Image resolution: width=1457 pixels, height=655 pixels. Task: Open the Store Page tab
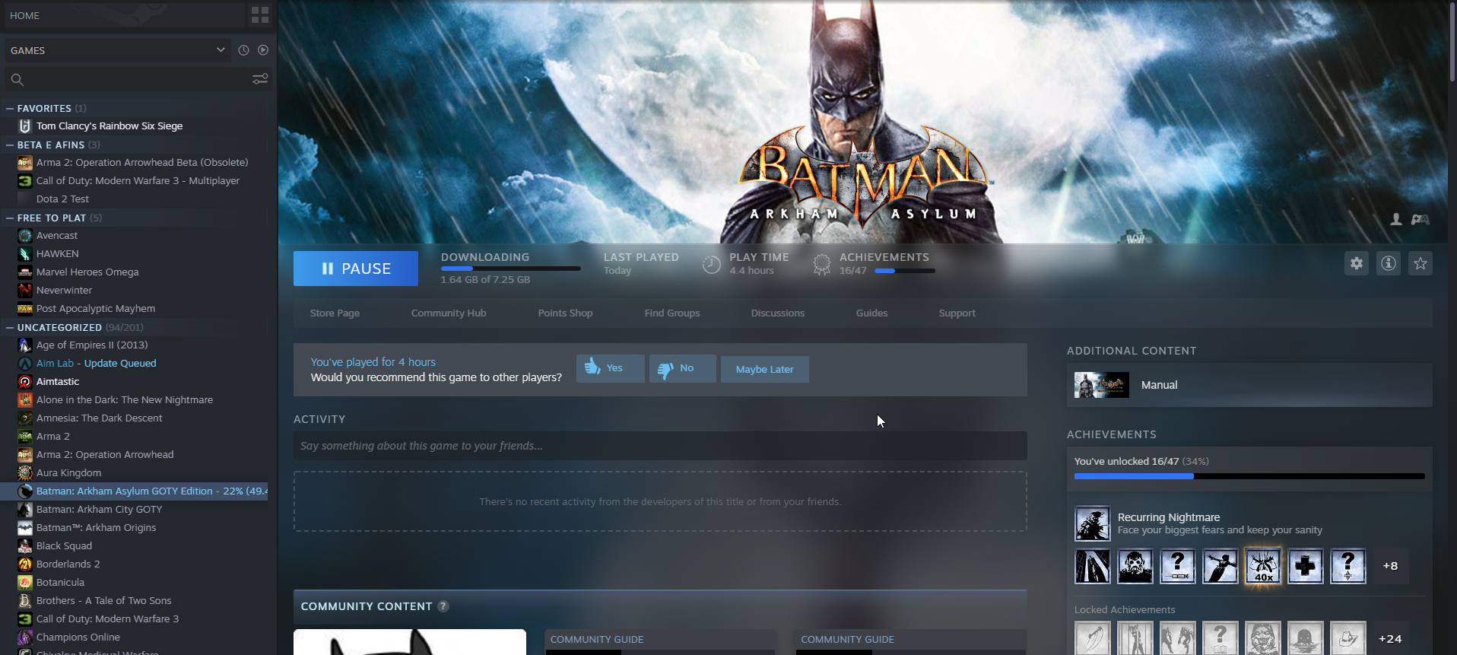[335, 313]
